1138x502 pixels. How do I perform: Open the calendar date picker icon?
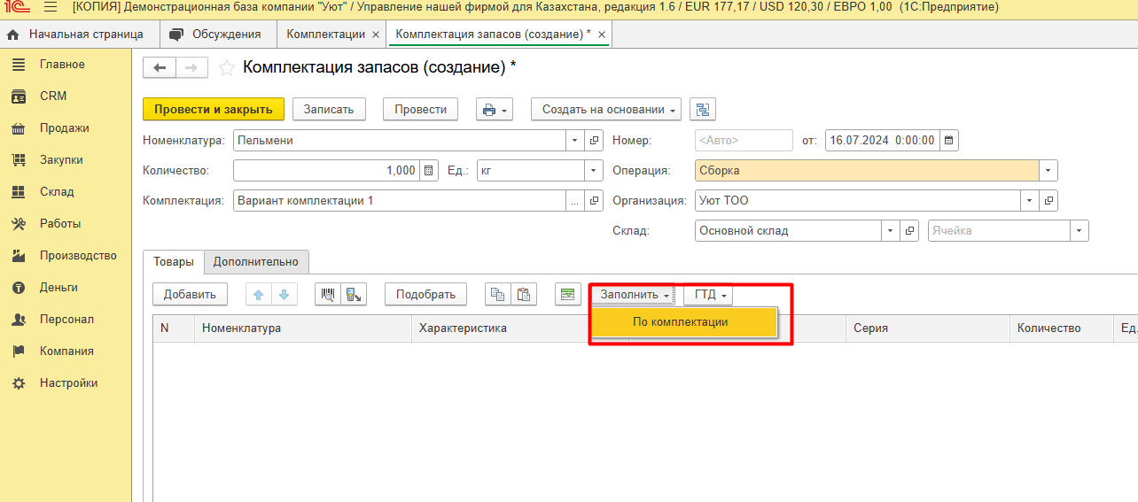(x=948, y=140)
